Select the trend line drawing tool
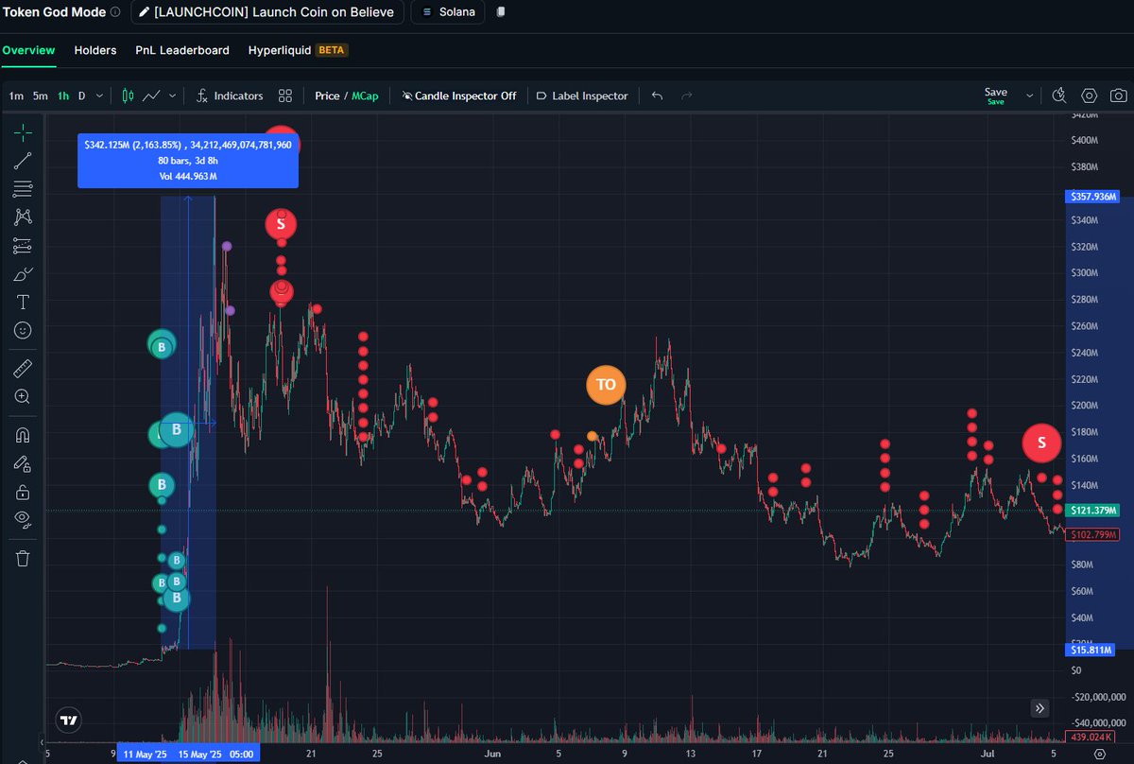The height and width of the screenshot is (764, 1134). coord(23,161)
